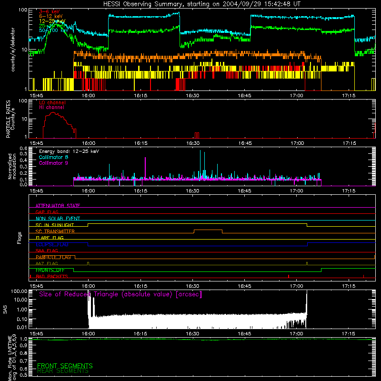
Task: Click the raised SC_TRANSMITTER step segment
Action: tap(208, 230)
